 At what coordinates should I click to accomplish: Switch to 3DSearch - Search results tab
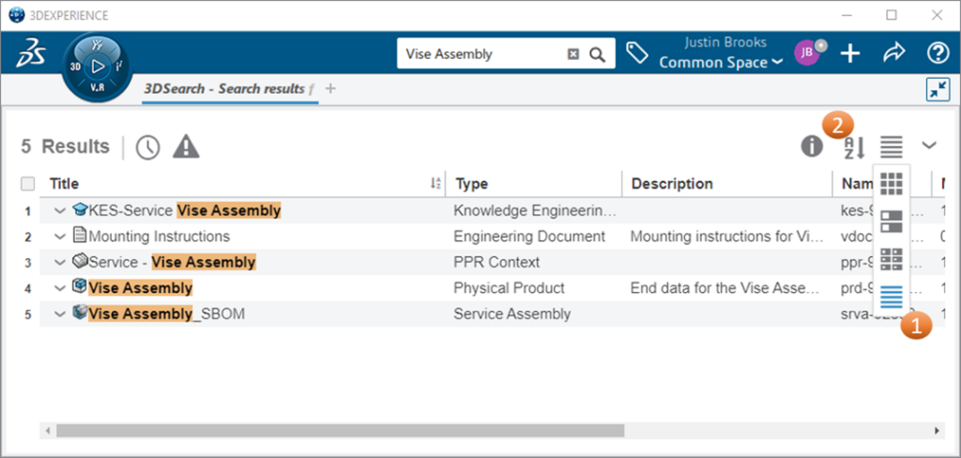click(223, 89)
